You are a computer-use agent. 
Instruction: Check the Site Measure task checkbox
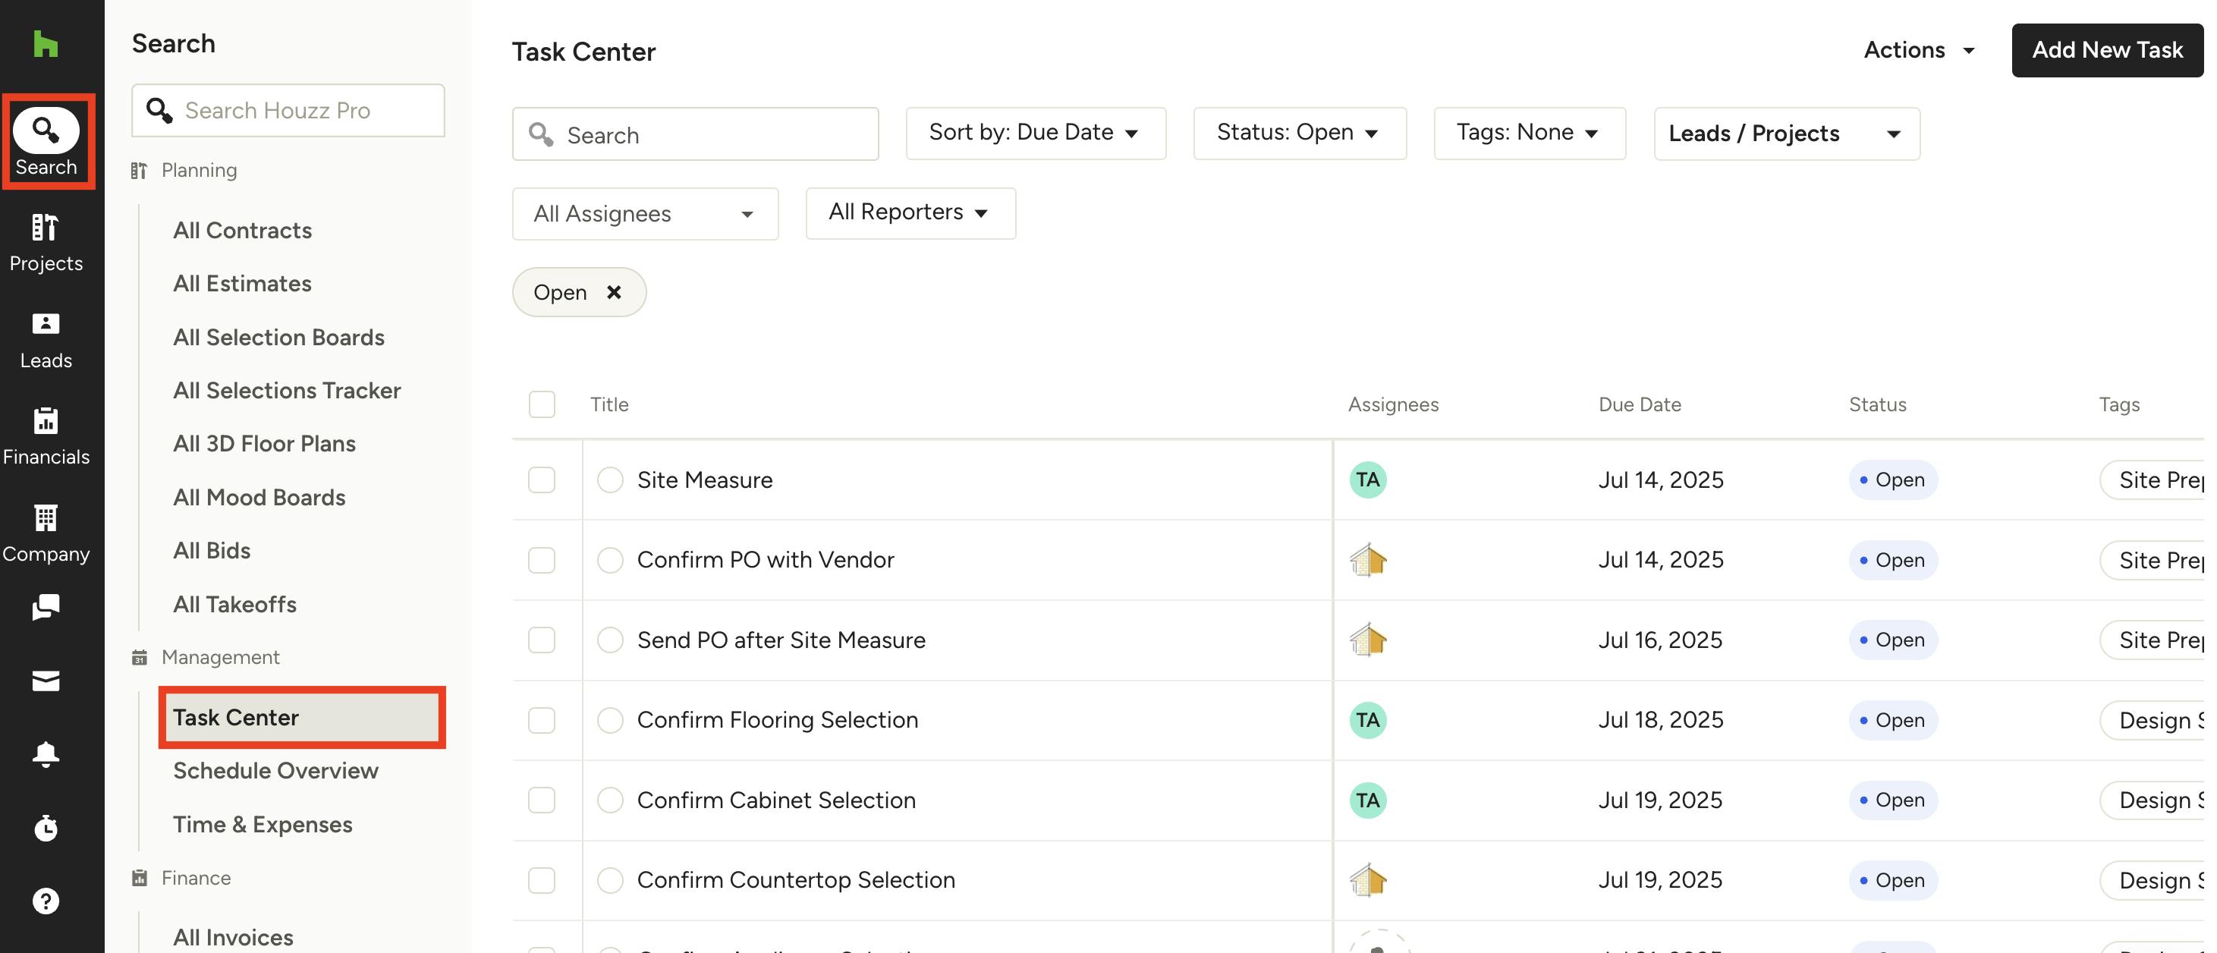[x=541, y=480]
